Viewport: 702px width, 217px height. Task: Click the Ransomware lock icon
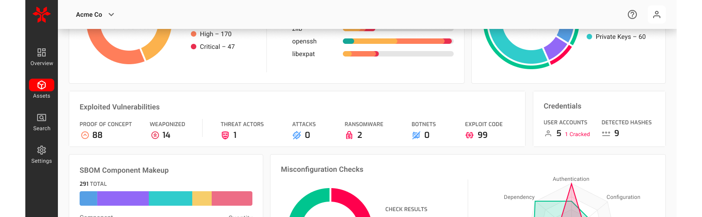point(349,135)
